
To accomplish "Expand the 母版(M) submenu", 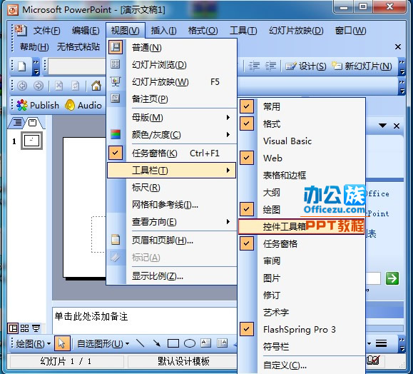I will tap(171, 117).
